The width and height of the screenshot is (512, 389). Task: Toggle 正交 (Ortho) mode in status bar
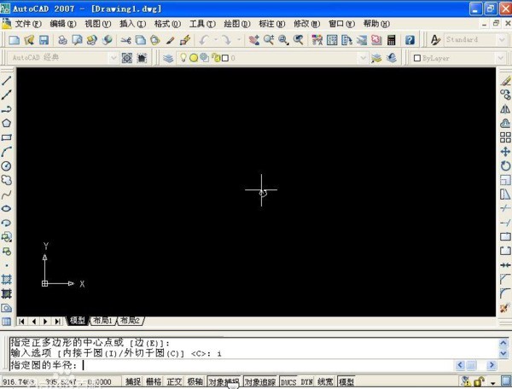[x=174, y=382]
